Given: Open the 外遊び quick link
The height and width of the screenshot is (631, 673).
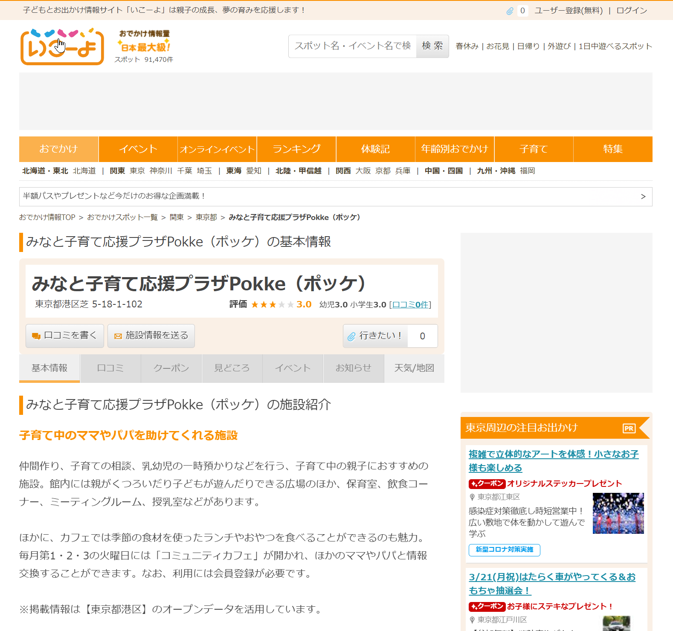Looking at the screenshot, I should pos(559,46).
